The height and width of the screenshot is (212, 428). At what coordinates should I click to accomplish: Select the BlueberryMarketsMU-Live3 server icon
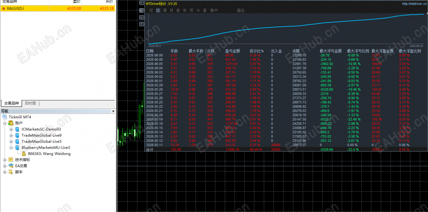(17, 148)
